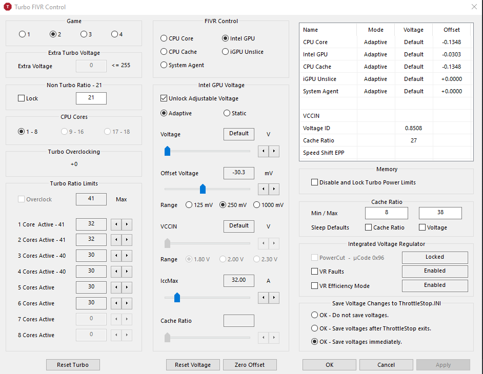Check Sleep Defaults Voltage box
The image size is (483, 374).
[422, 227]
